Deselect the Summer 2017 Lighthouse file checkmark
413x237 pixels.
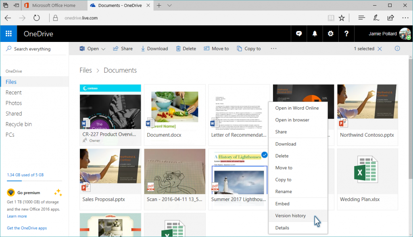(x=264, y=154)
